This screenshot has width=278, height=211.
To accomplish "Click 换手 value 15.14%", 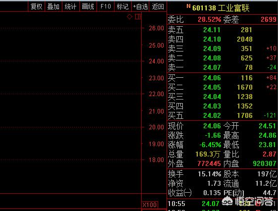I will click(x=210, y=174).
